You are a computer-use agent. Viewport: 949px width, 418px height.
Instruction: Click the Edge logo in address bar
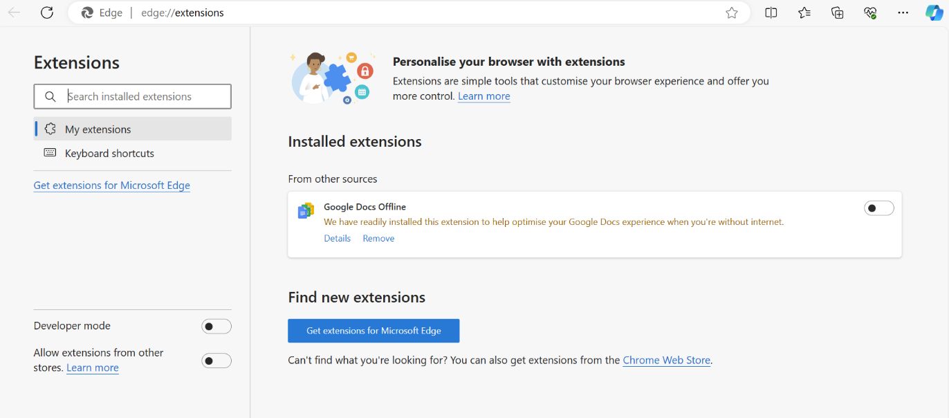(87, 12)
